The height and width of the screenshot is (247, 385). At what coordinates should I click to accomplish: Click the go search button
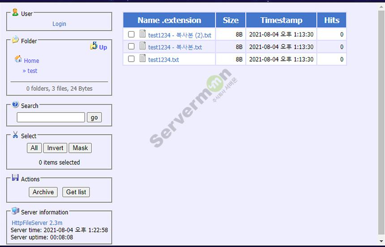pos(94,117)
